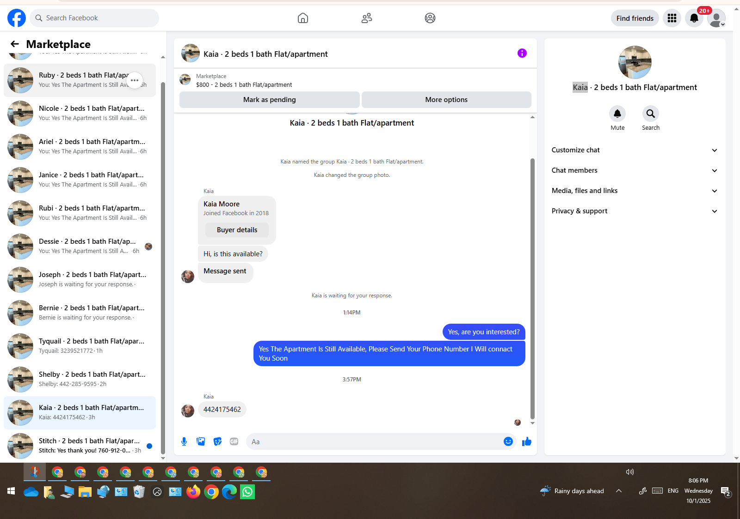Open Microsoft Edge from the taskbar
This screenshot has height=519, width=740.
(229, 492)
